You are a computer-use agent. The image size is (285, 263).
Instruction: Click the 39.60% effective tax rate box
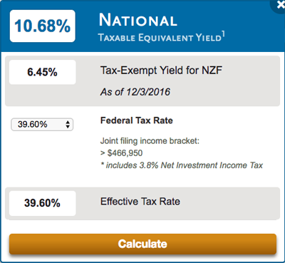tap(43, 203)
